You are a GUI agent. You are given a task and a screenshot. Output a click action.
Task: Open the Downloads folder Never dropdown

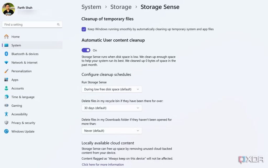click(x=112, y=131)
